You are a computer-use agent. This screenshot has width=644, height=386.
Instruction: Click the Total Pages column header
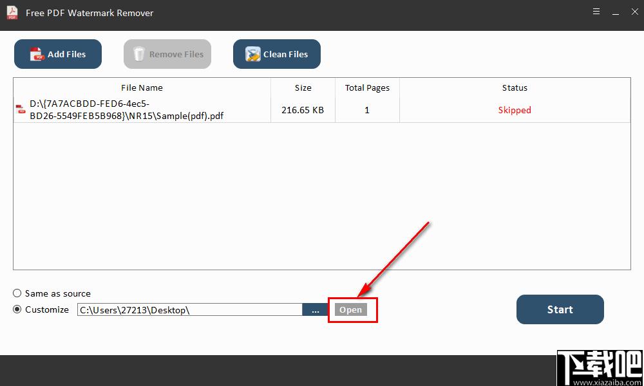pos(367,87)
